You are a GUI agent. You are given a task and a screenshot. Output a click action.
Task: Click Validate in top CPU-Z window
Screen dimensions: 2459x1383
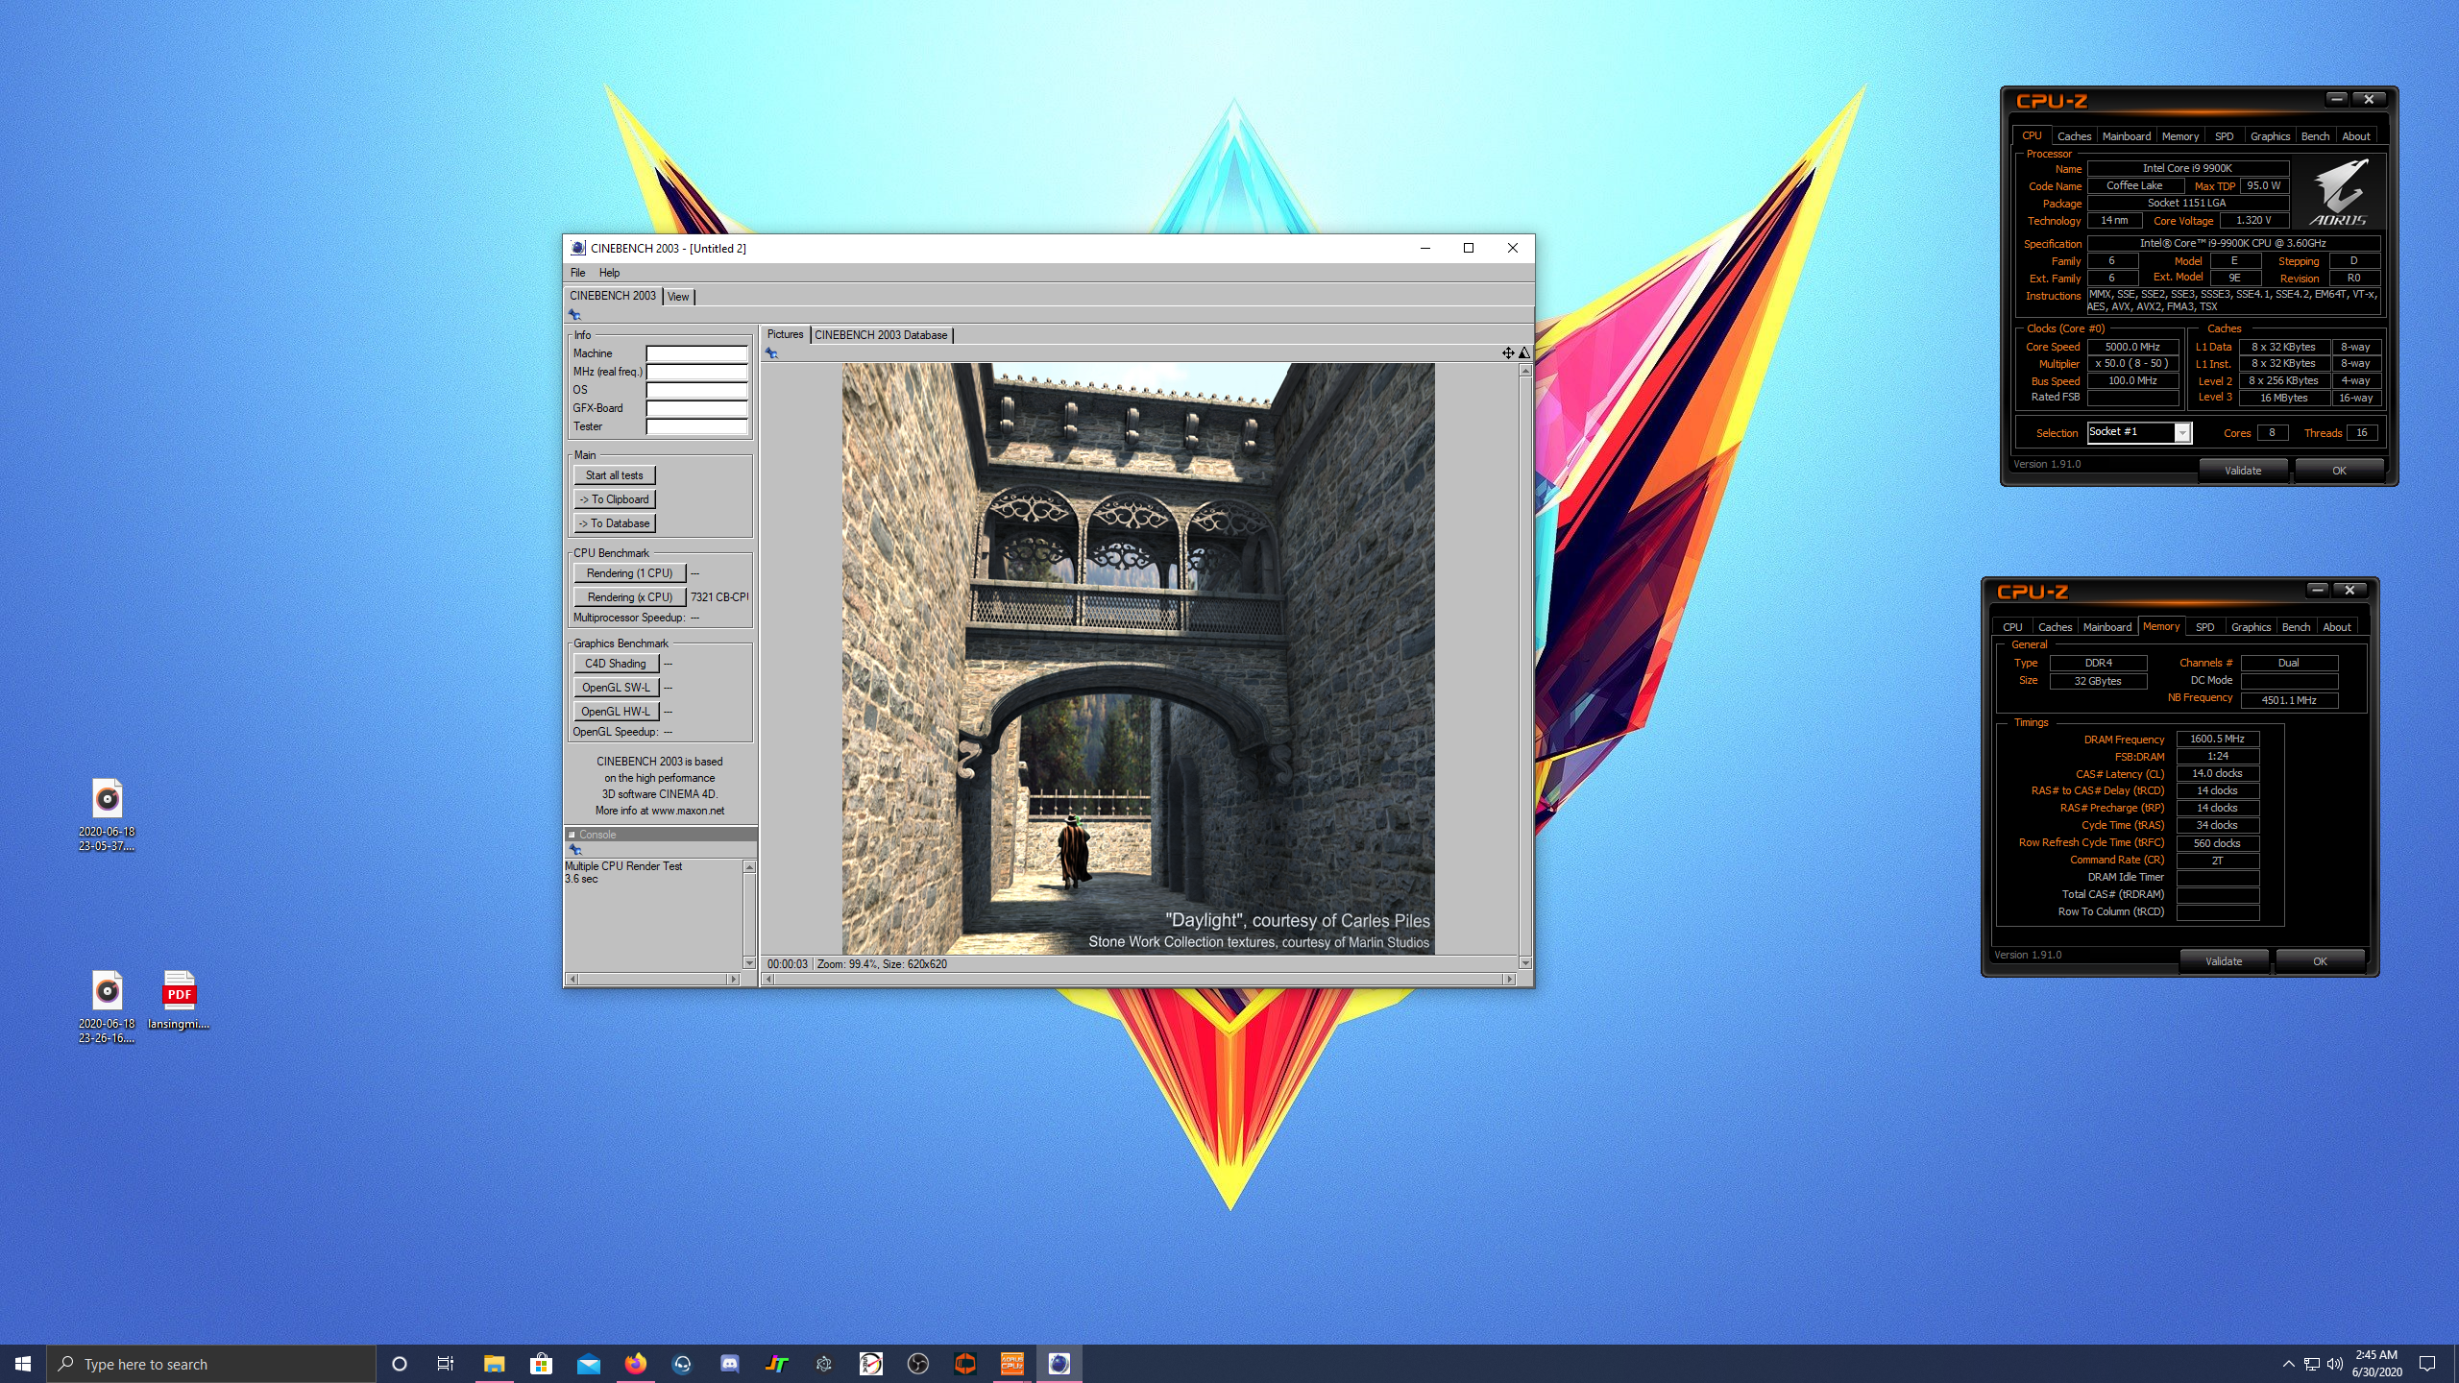2243,471
